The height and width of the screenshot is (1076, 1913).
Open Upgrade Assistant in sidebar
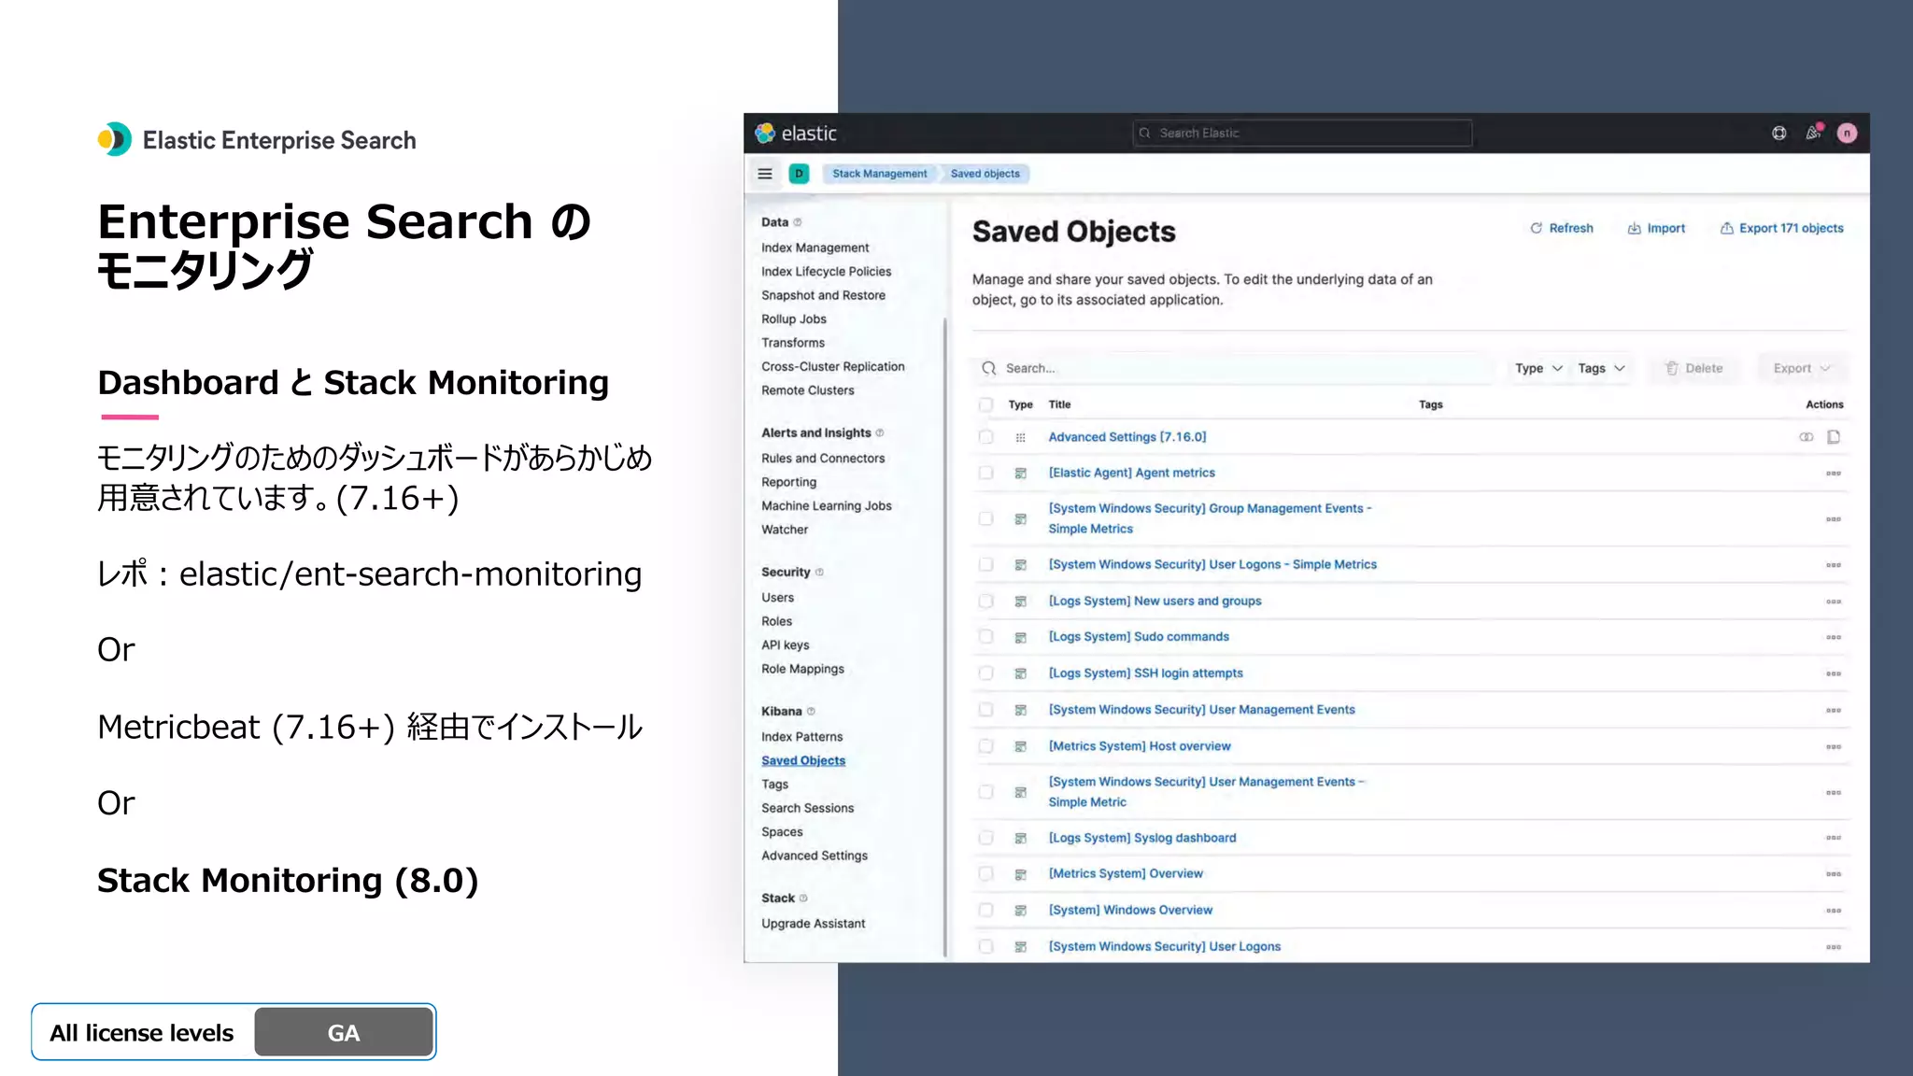[813, 923]
